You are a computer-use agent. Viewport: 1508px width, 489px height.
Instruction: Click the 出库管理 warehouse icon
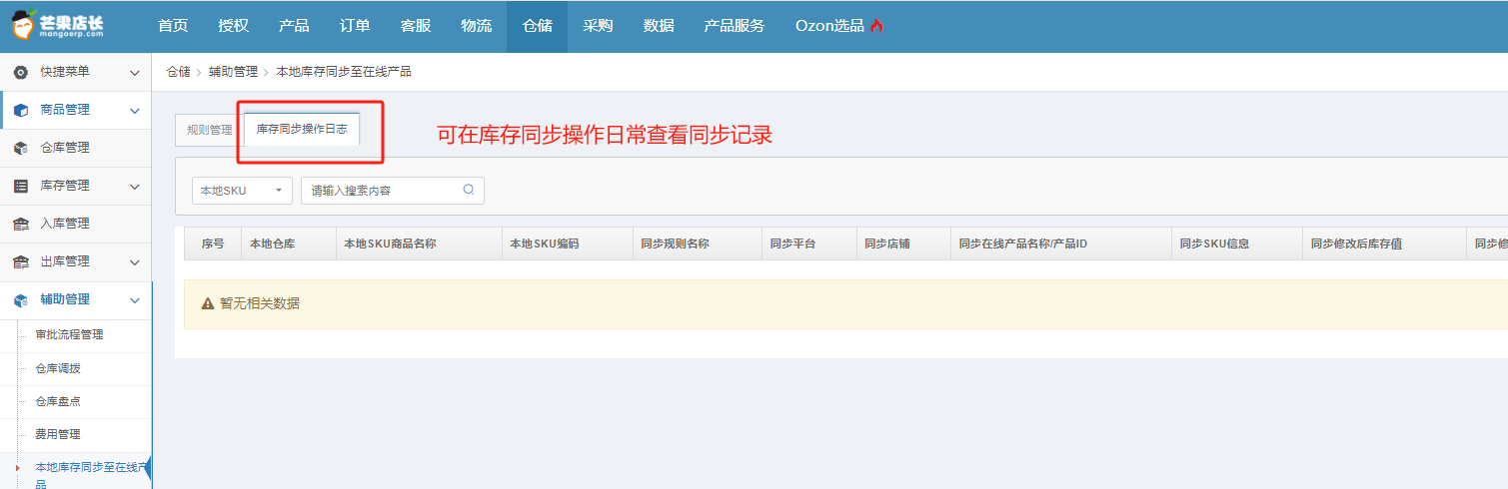tap(20, 261)
